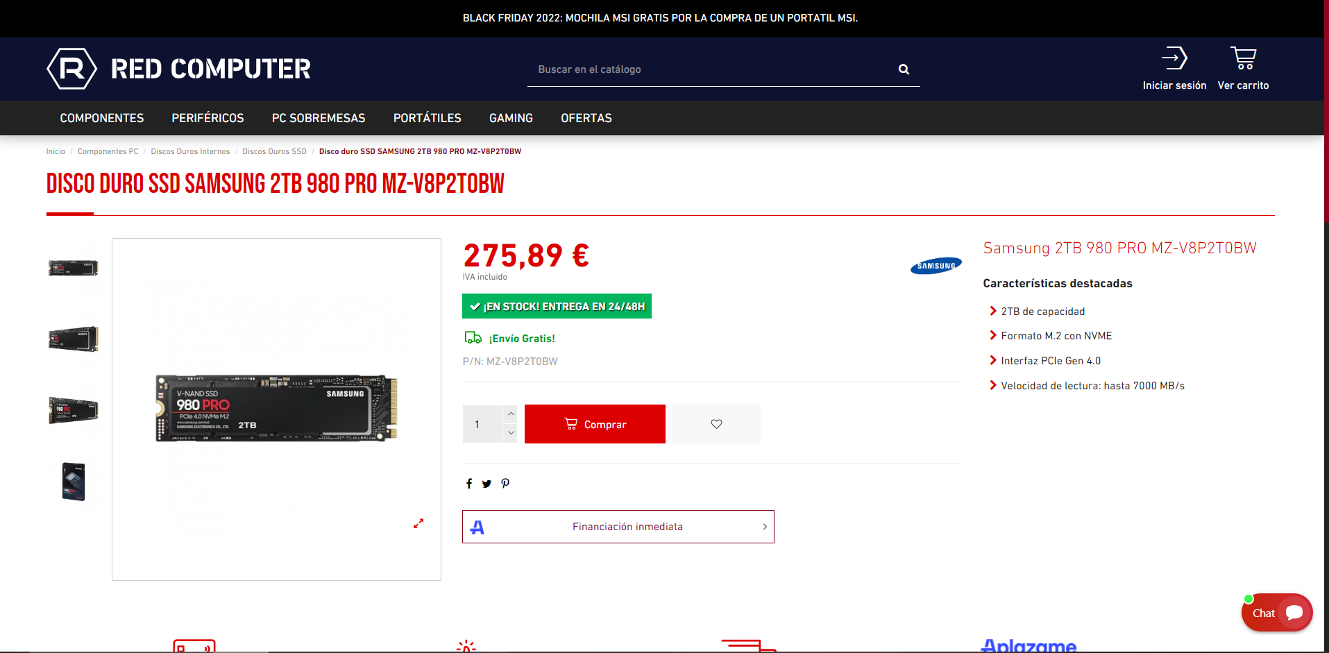Go to Discos Duros SSD breadcrumb
This screenshot has width=1329, height=653.
click(274, 151)
